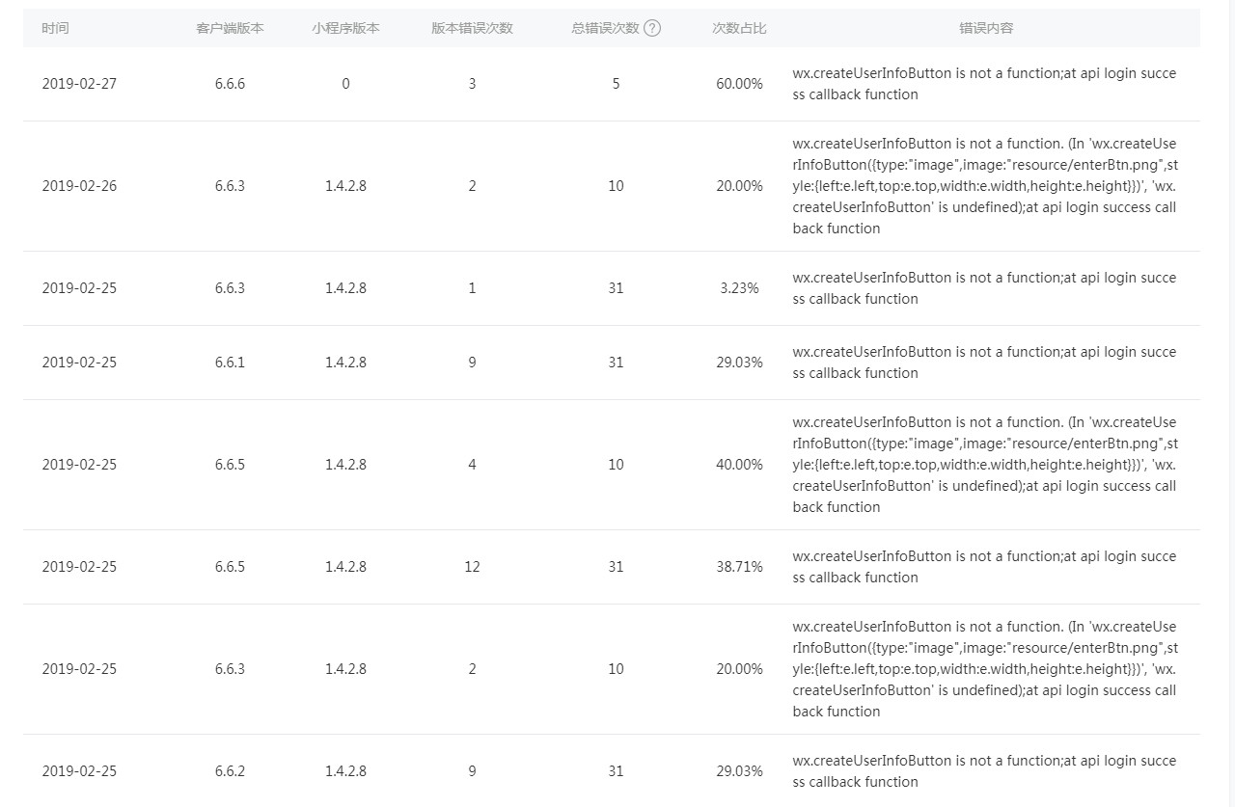The image size is (1235, 807).
Task: Click client version 6.6.1 cell
Action: [230, 363]
